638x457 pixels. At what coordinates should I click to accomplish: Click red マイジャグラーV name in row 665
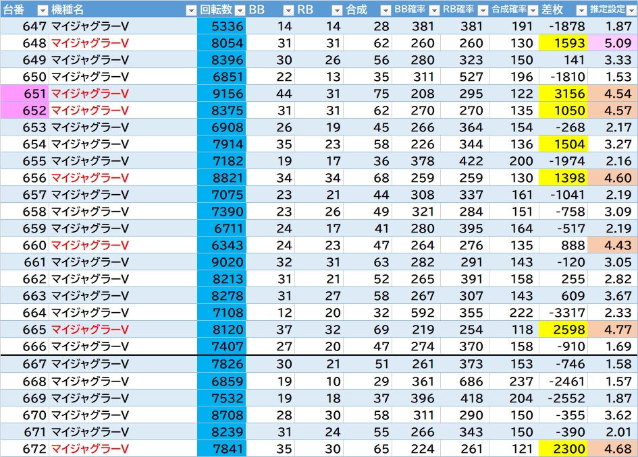coord(90,330)
